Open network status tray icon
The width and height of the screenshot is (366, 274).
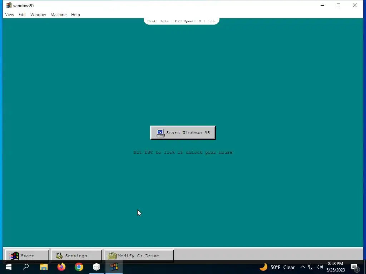[311, 267]
